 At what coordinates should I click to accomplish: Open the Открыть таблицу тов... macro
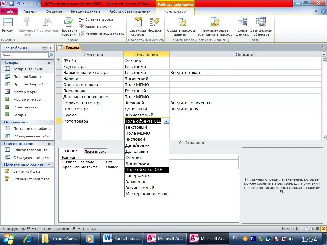coord(28,179)
